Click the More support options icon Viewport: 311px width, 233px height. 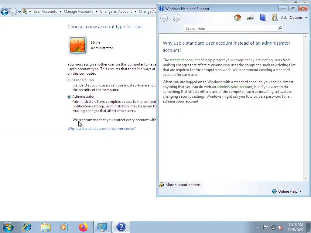(x=162, y=185)
